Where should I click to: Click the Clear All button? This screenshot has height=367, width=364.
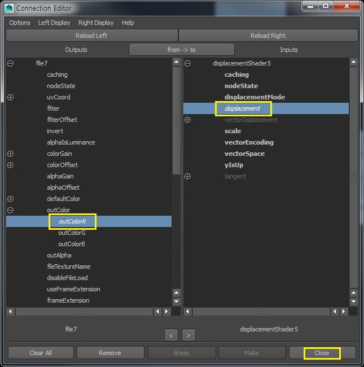[x=41, y=353]
